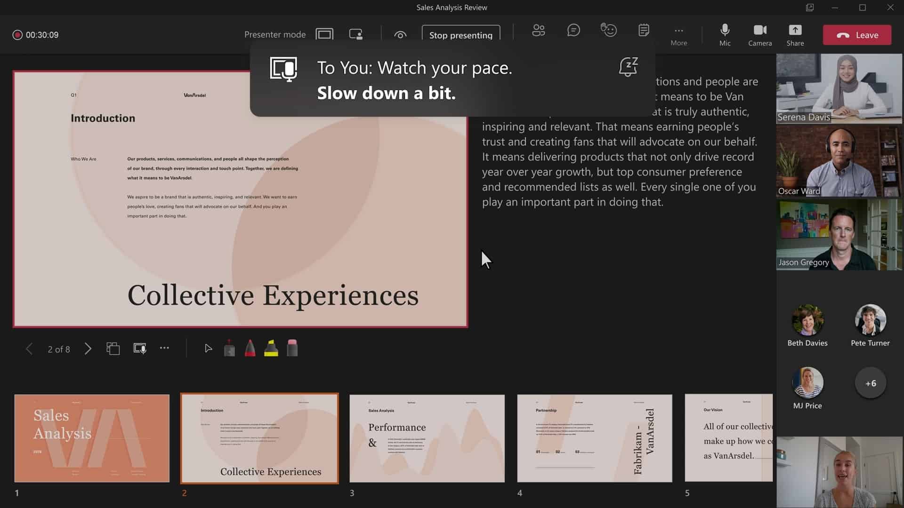Go to previous slide arrow
The height and width of the screenshot is (508, 904).
coord(29,349)
